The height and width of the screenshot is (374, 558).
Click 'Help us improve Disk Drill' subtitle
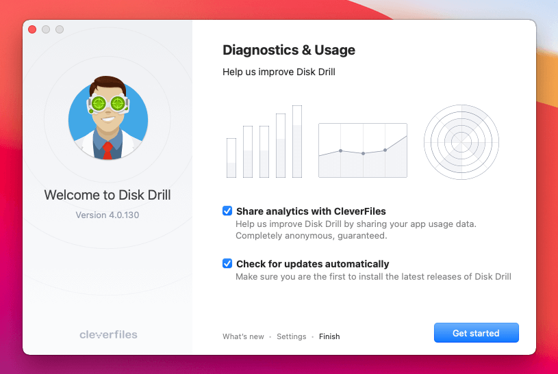pyautogui.click(x=279, y=72)
